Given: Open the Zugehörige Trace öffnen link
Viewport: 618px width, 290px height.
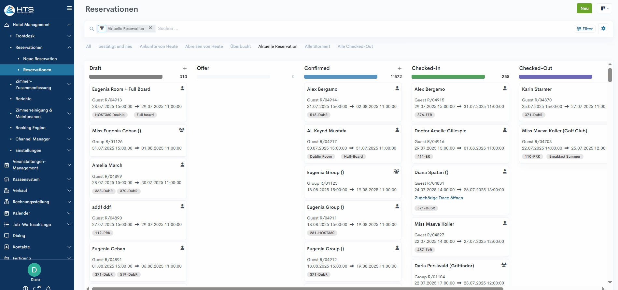Looking at the screenshot, I should pyautogui.click(x=438, y=198).
